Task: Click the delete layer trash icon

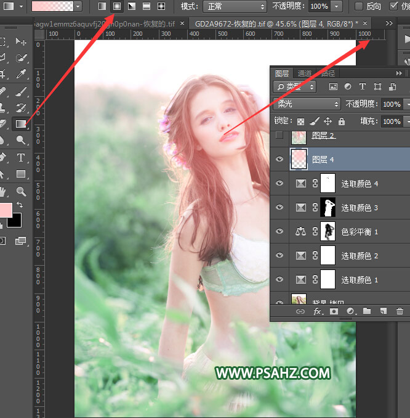Action: (400, 311)
